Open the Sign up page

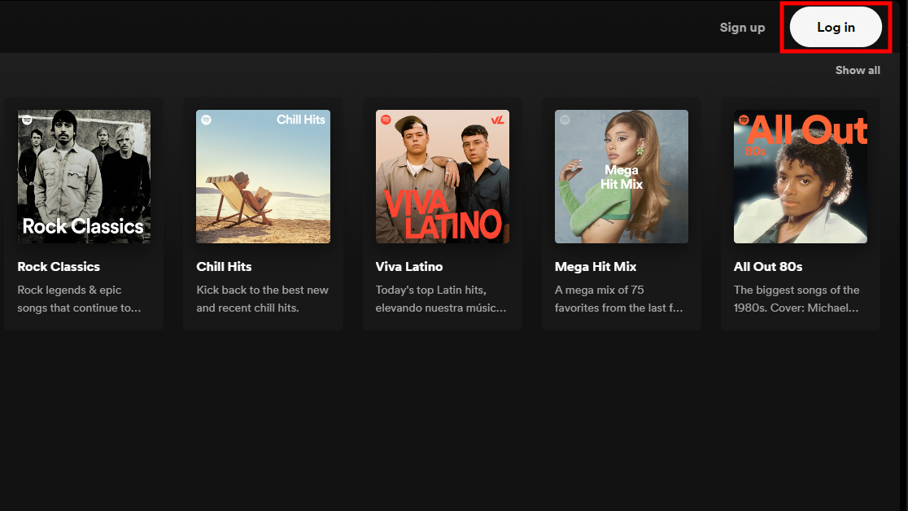742,28
